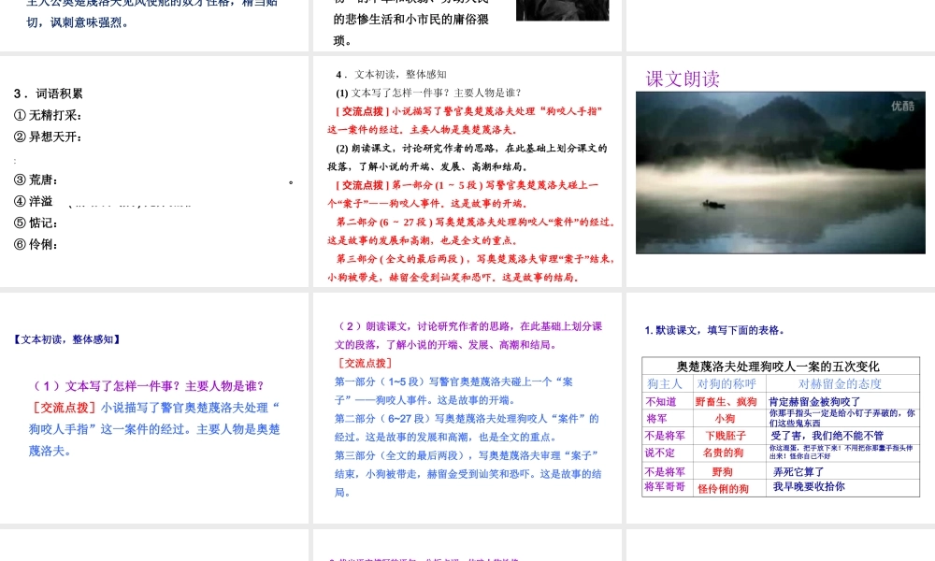Select the entry ⑤ 惦记
Screen dimensions: 935x561
point(36,223)
